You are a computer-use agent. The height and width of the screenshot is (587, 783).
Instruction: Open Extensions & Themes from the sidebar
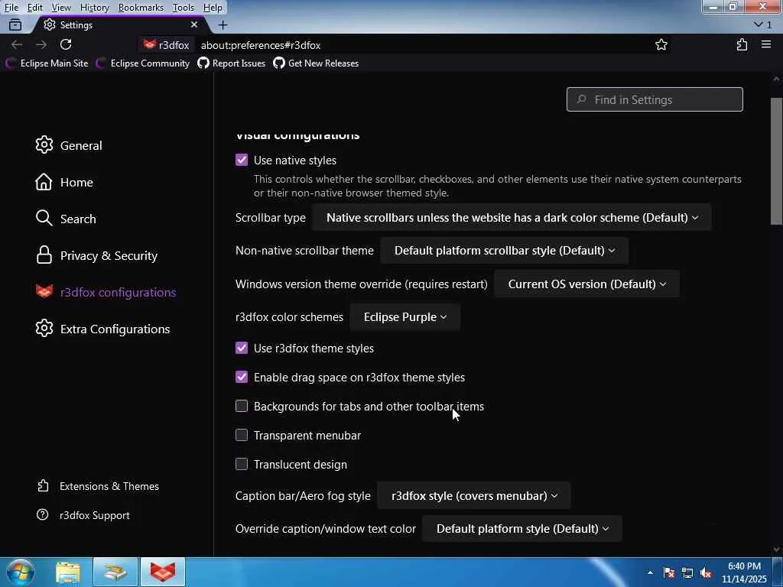pyautogui.click(x=98, y=486)
